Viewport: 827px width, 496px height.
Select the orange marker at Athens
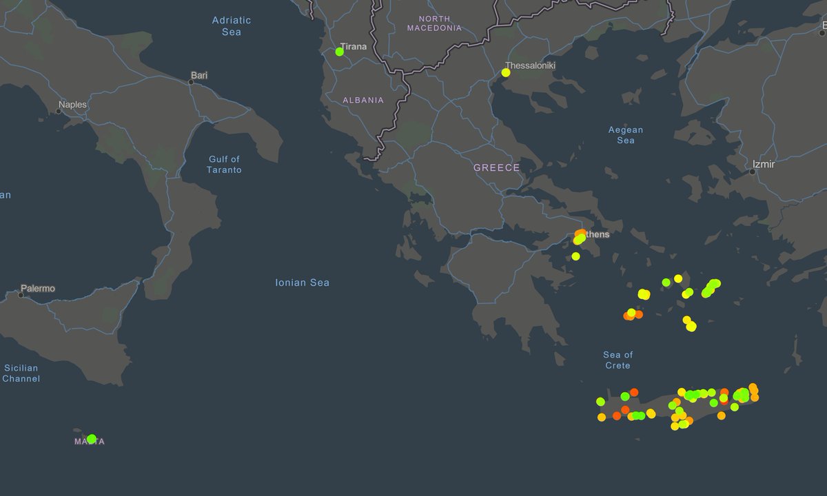tap(581, 234)
